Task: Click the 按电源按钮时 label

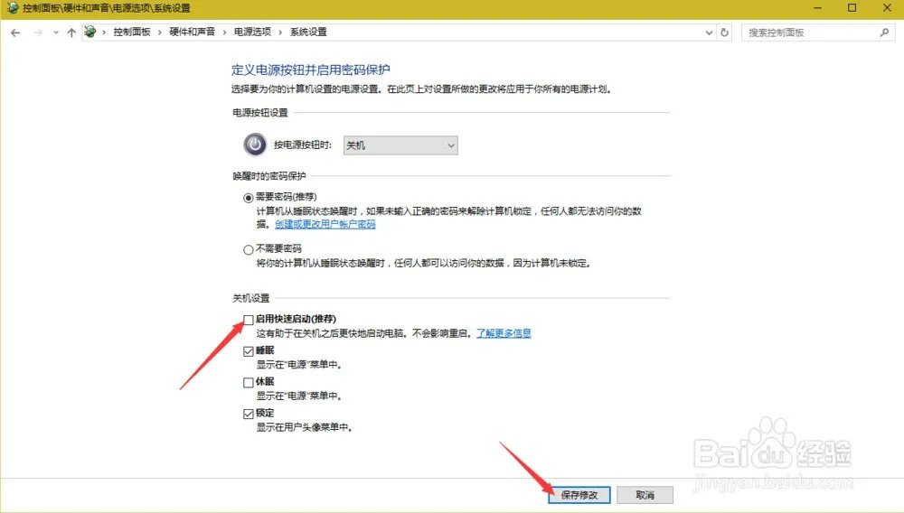Action: (x=303, y=145)
